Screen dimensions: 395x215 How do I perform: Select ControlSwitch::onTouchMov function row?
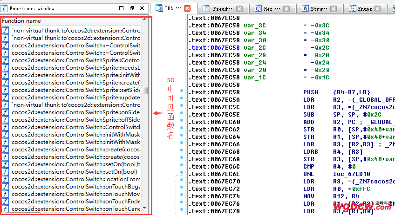pyautogui.click(x=71, y=194)
